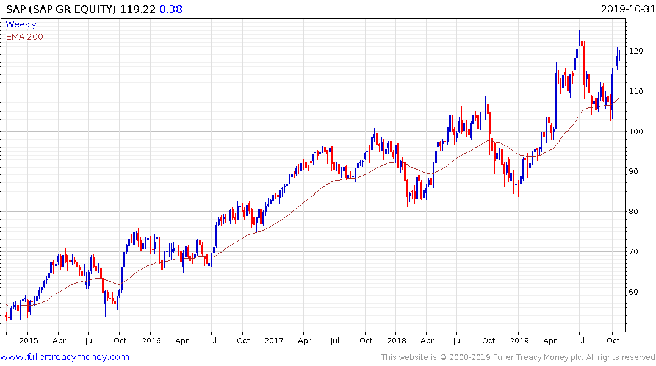This screenshot has height=366, width=656.
Task: Click the blue change value 0.38
Action: coord(171,9)
